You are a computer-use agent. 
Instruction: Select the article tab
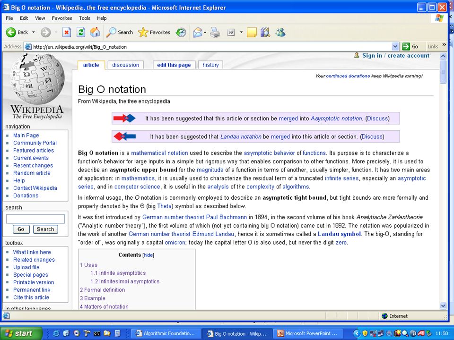(x=91, y=65)
